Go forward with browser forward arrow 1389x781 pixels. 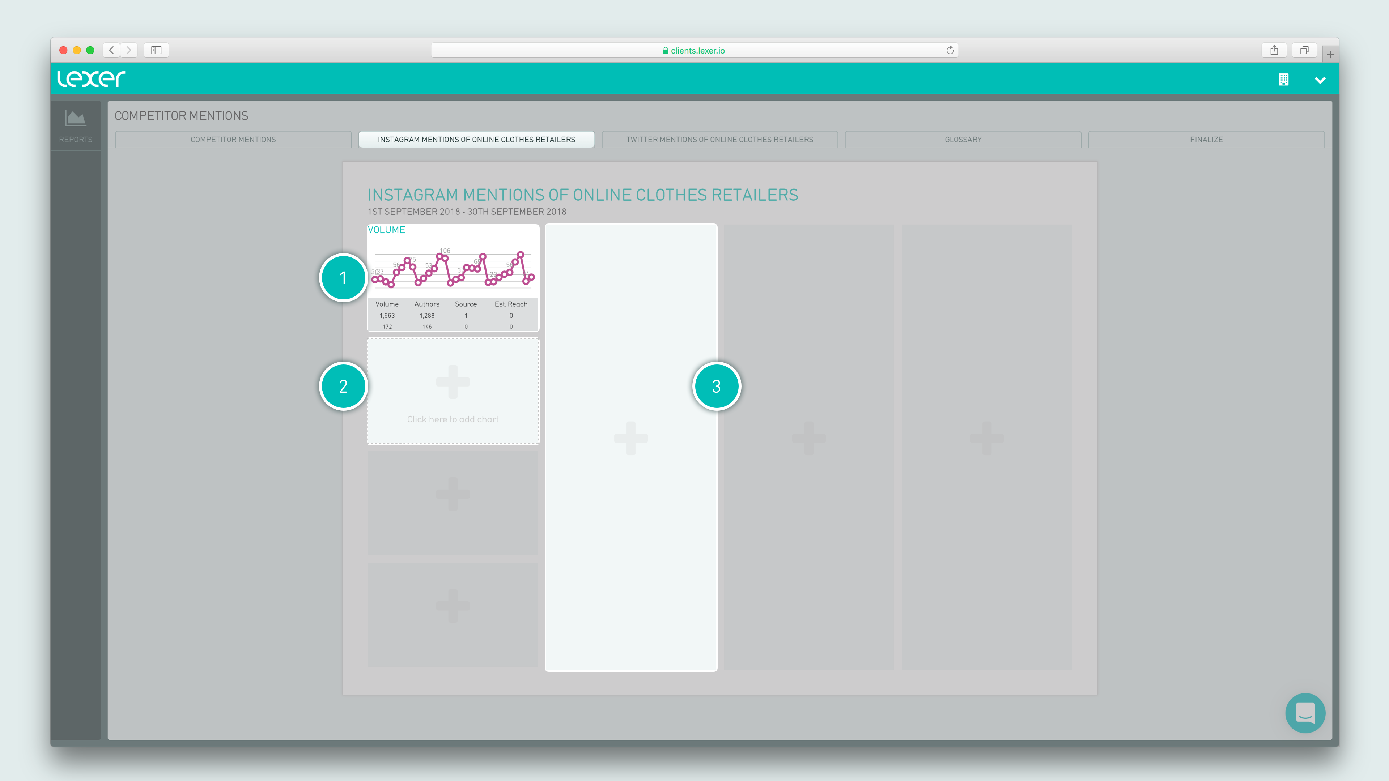pos(129,50)
